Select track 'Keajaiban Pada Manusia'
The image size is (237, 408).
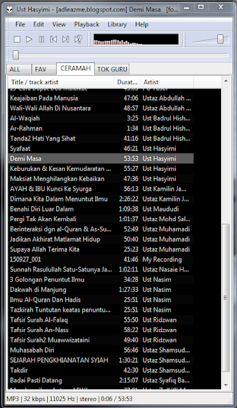101,98
